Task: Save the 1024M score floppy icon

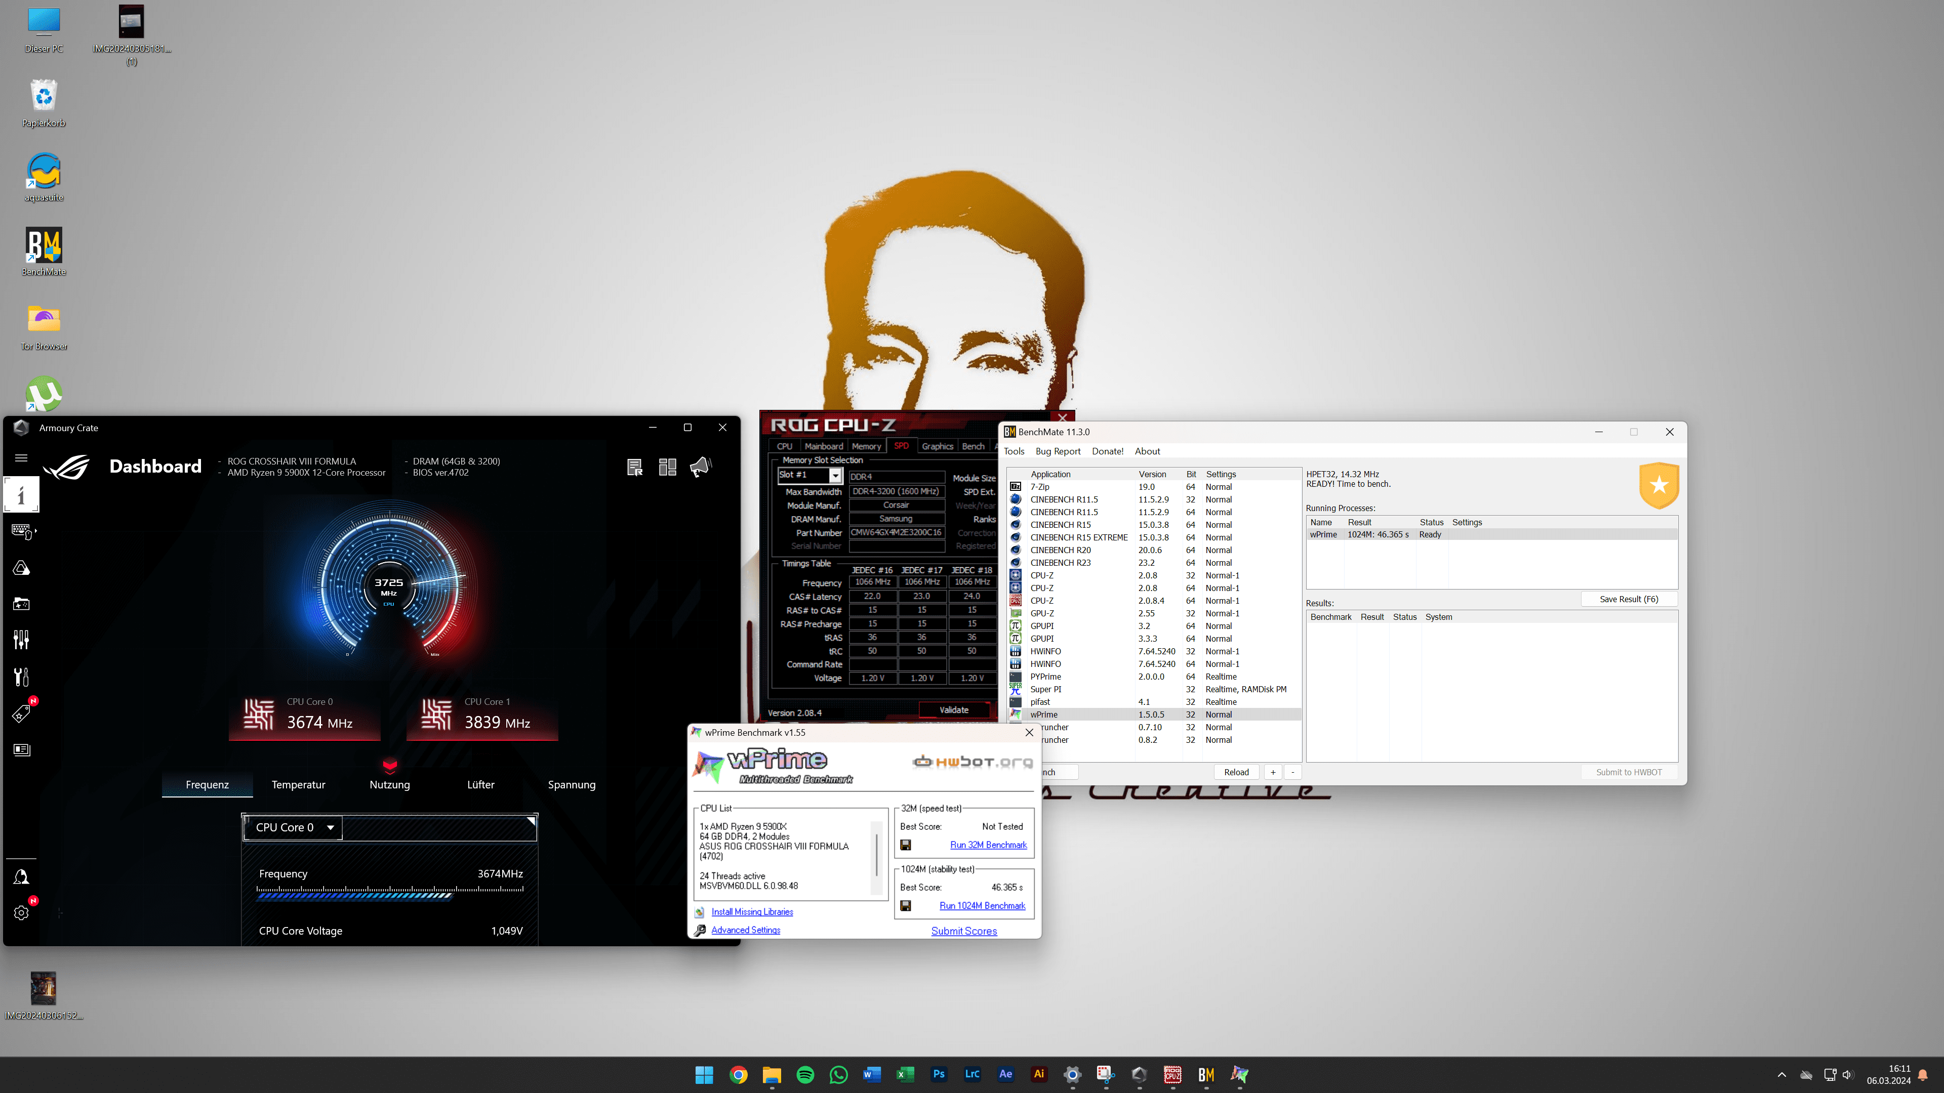Action: [906, 906]
